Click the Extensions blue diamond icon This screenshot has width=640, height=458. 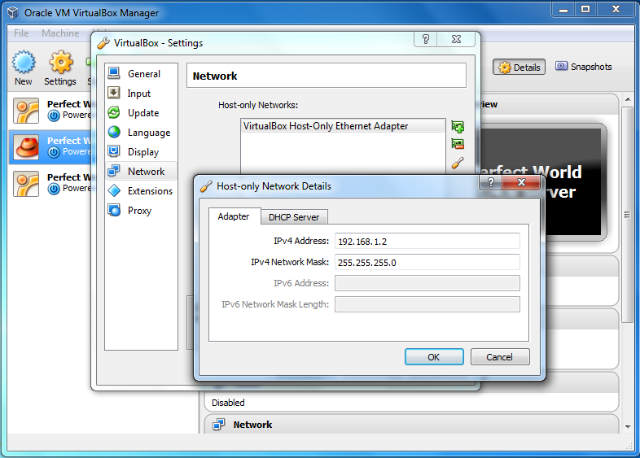[114, 190]
